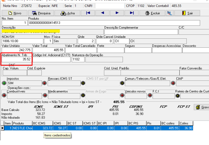209x145 pixels.
Task: Toggle the Armas de Fogo indicator
Action: (x=83, y=95)
